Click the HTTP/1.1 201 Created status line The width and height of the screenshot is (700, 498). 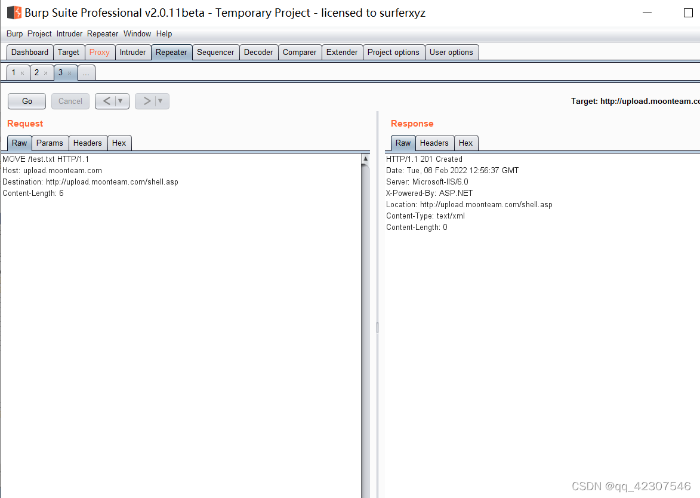pos(424,159)
